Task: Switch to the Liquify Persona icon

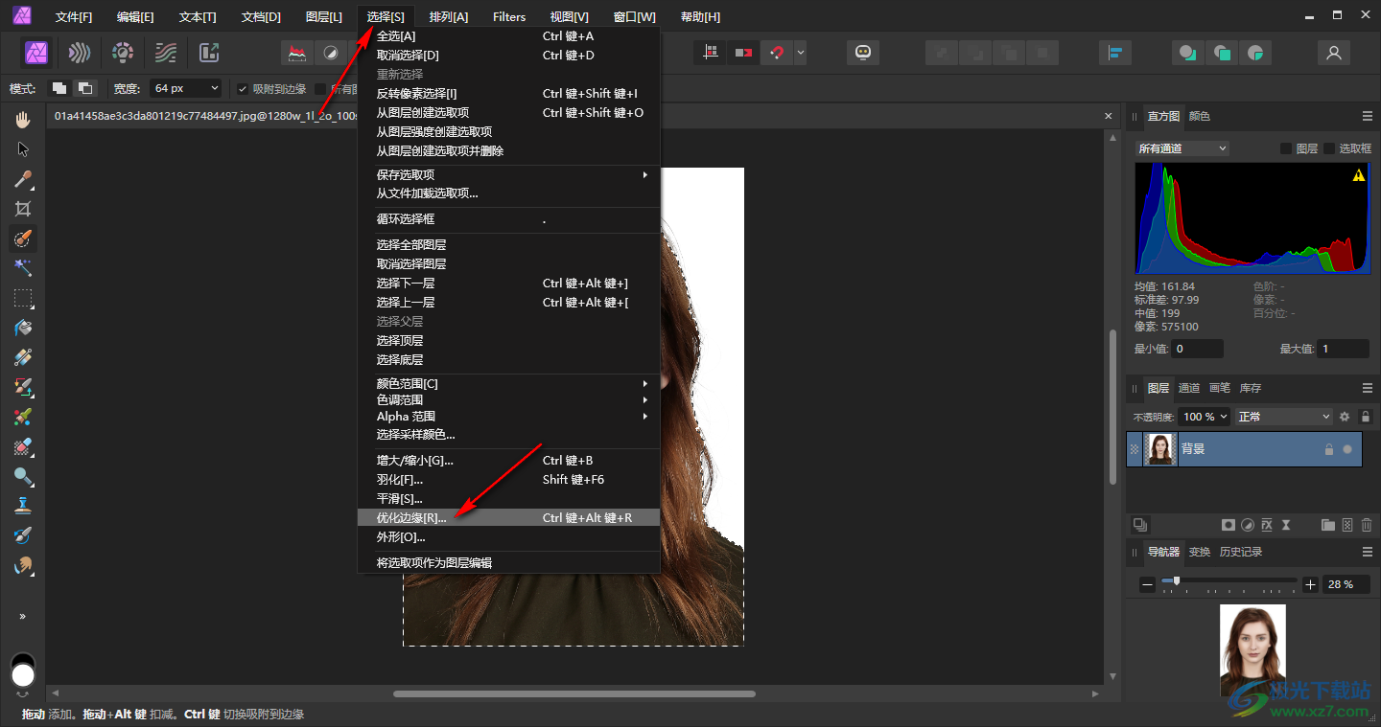Action: coord(80,53)
